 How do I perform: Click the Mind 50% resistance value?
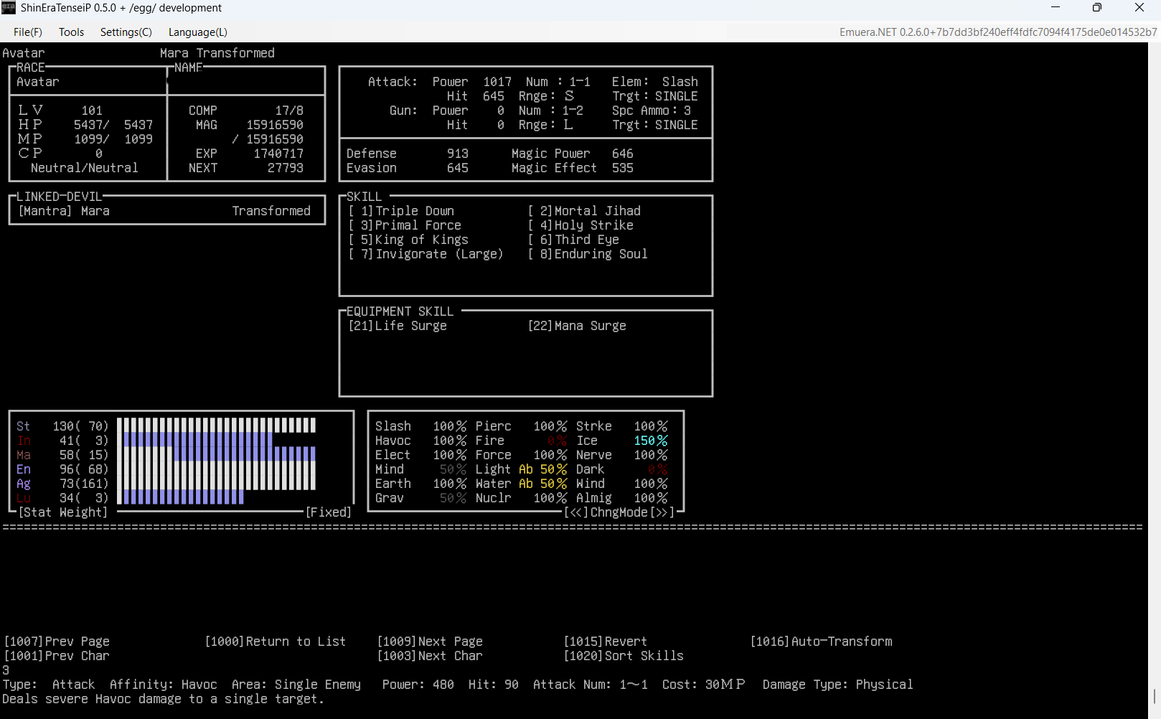point(453,469)
